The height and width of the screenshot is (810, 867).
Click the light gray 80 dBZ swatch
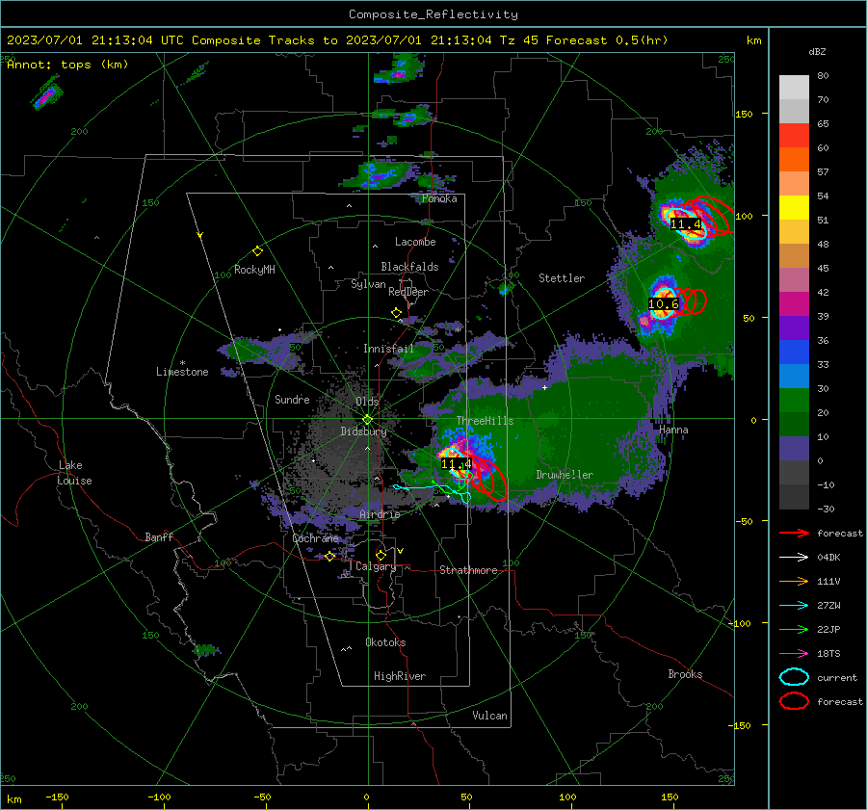pyautogui.click(x=794, y=87)
